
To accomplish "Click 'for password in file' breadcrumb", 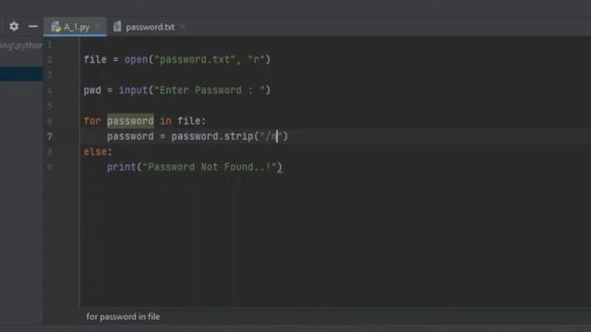I will tap(123, 316).
